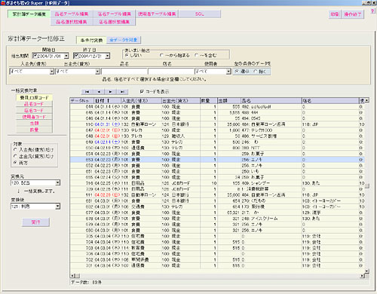Choose 費目,口座コード as replace target

click(34, 97)
